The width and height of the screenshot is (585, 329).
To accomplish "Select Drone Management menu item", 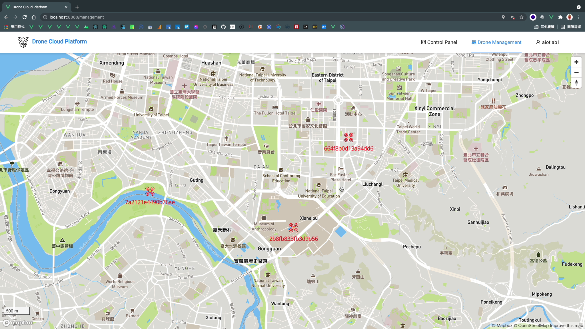I will click(496, 42).
